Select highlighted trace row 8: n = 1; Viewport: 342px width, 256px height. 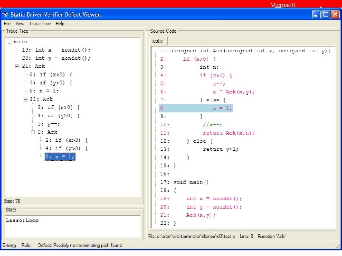[x=60, y=157]
